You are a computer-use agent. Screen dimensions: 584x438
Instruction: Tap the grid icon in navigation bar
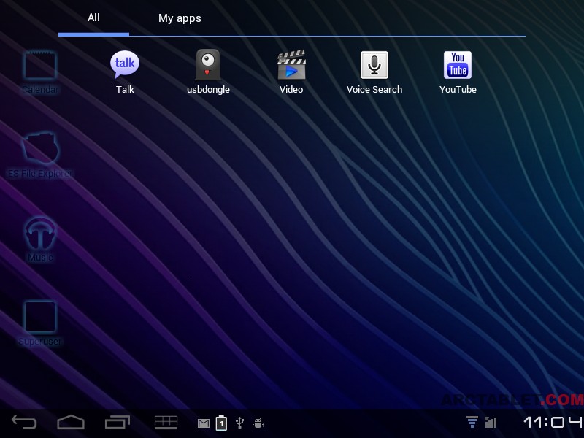coord(166,422)
